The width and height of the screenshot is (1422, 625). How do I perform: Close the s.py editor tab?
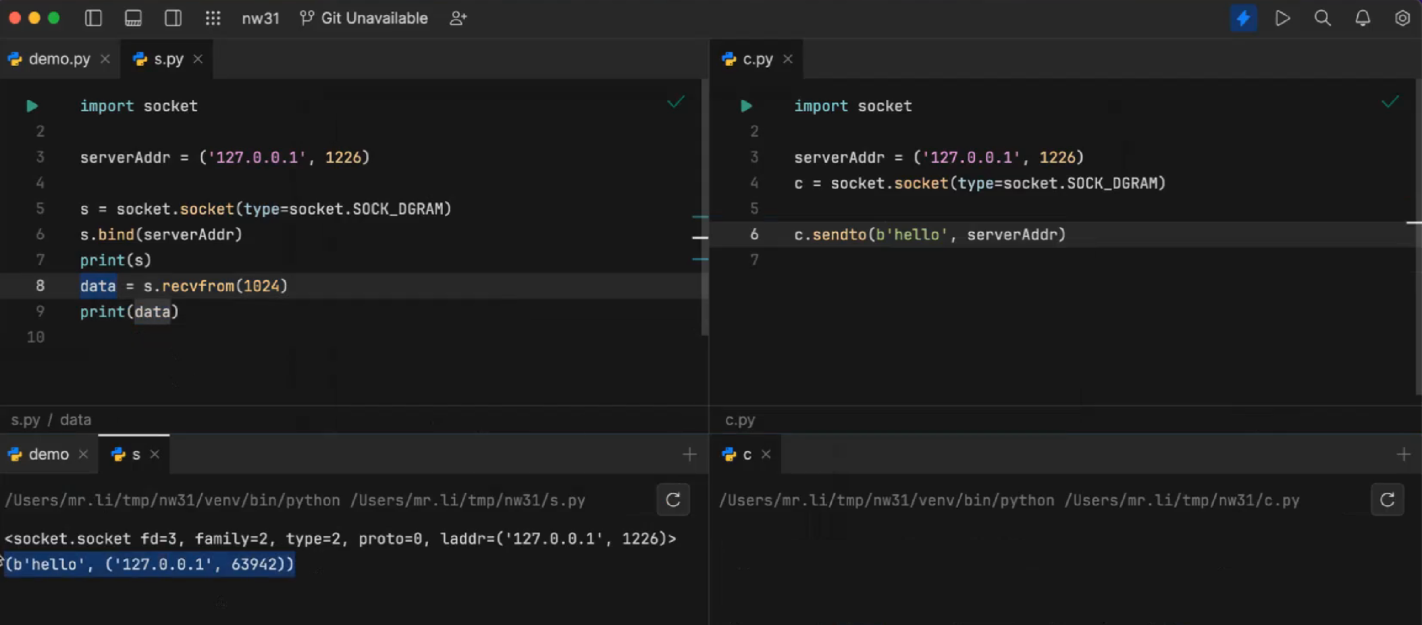click(198, 59)
